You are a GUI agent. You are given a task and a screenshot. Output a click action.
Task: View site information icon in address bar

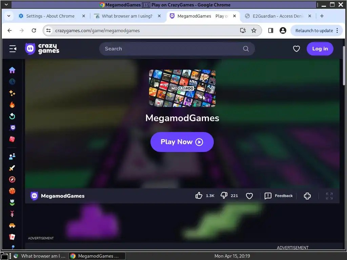click(x=48, y=30)
